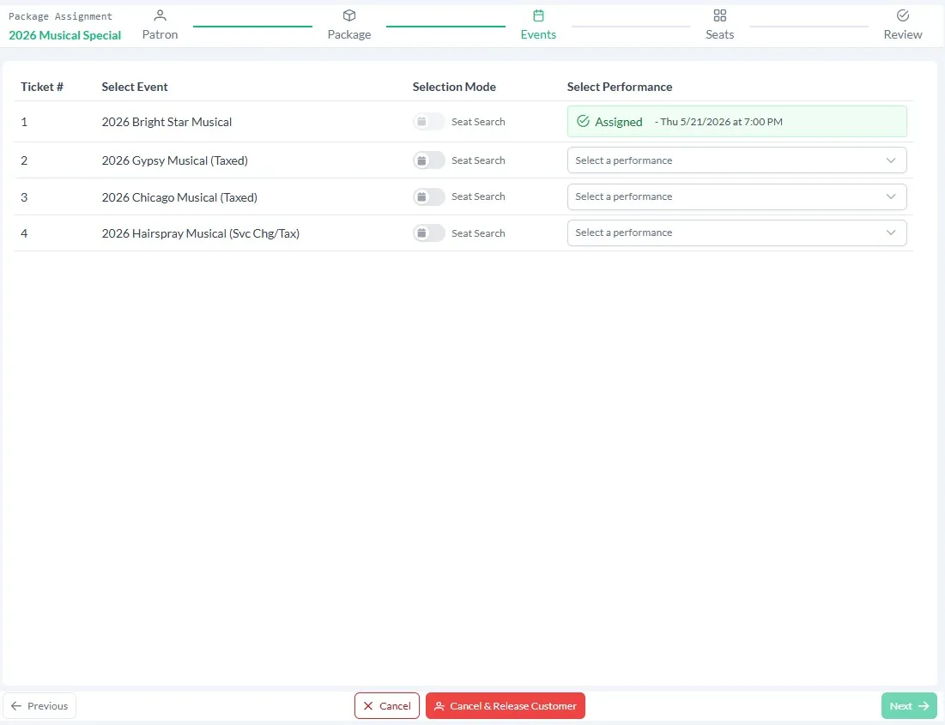Screen dimensions: 945x725
Task: Open performance dropdown for Hairspray Musical
Action: (736, 233)
